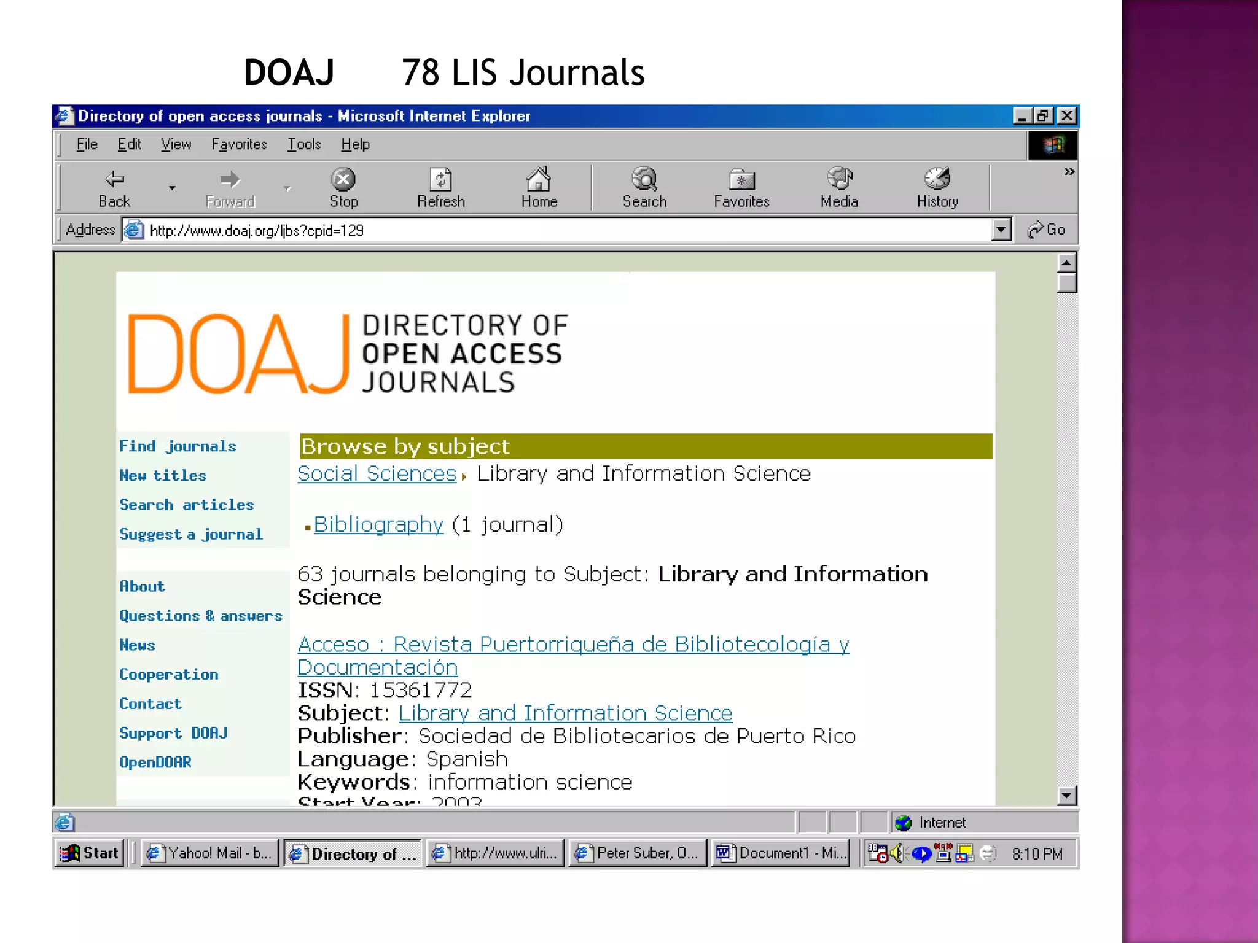
Task: Click the volume speaker tray icon
Action: [898, 853]
